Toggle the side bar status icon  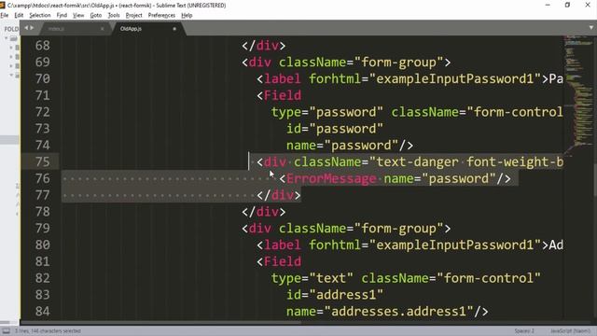click(x=7, y=330)
